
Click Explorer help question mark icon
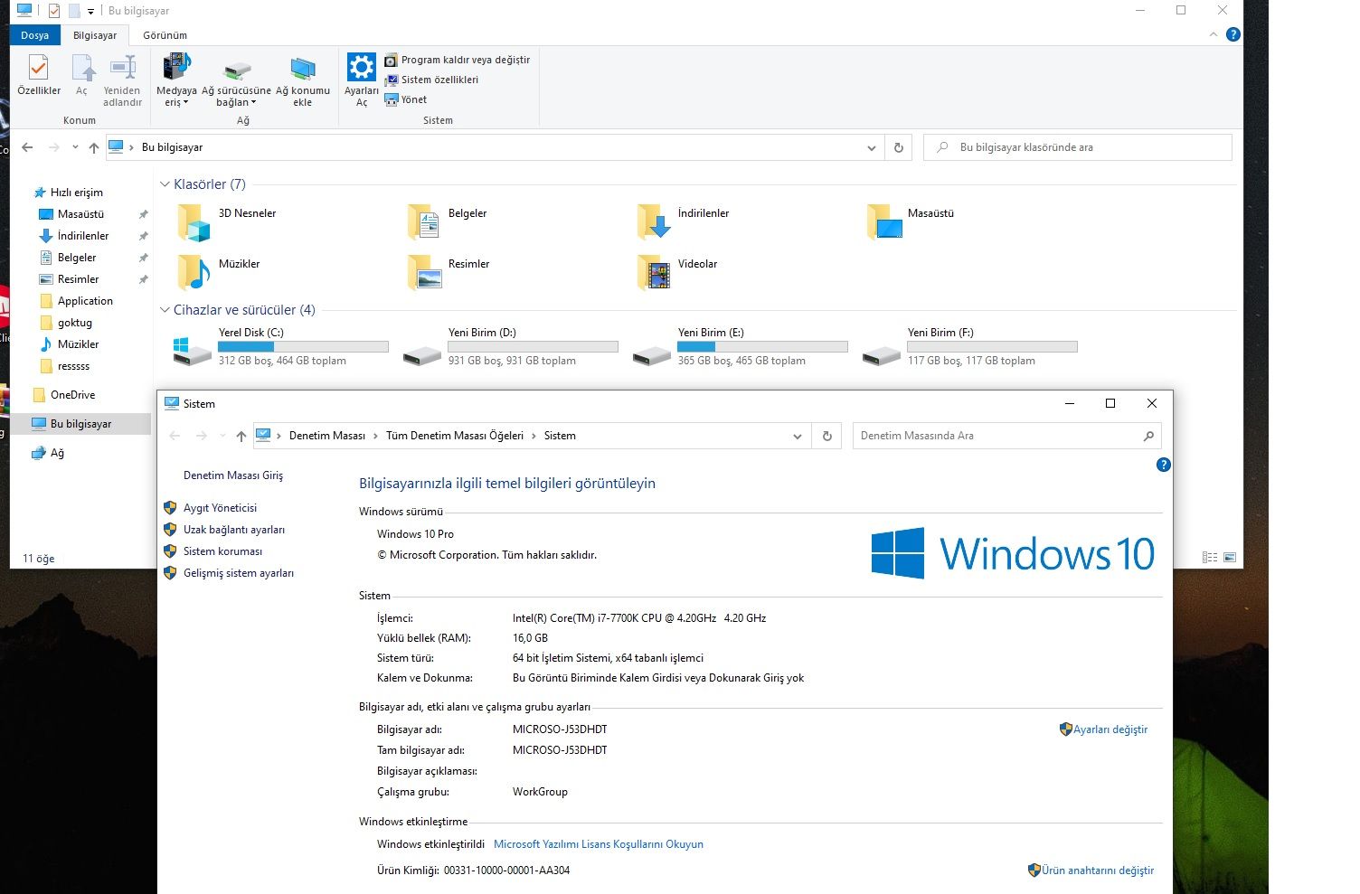point(1232,34)
